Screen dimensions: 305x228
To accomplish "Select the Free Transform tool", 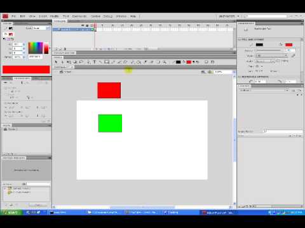I will (69, 62).
